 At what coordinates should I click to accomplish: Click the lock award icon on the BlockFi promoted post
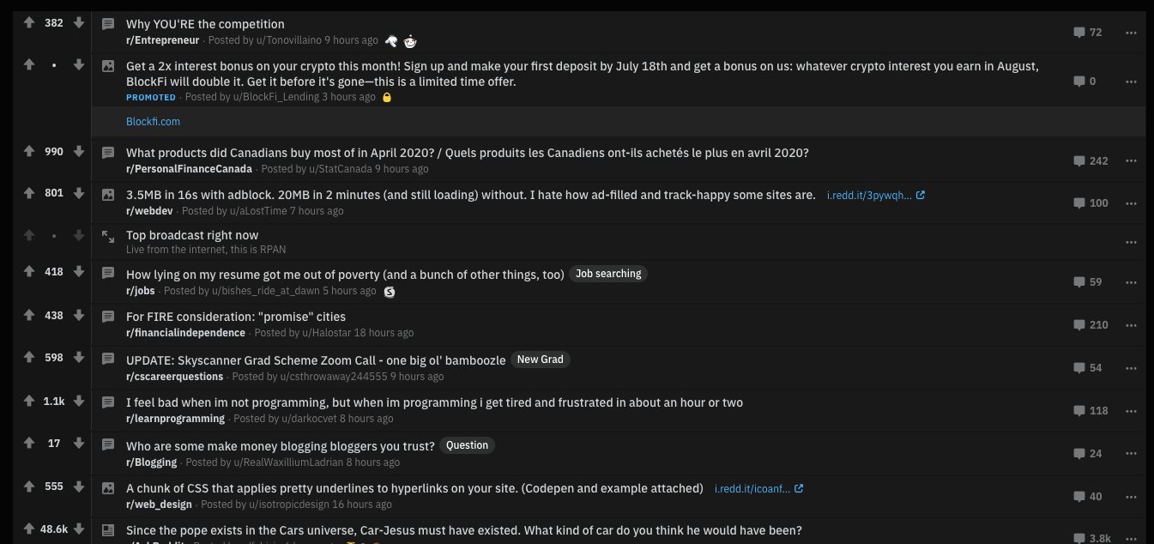pos(387,97)
